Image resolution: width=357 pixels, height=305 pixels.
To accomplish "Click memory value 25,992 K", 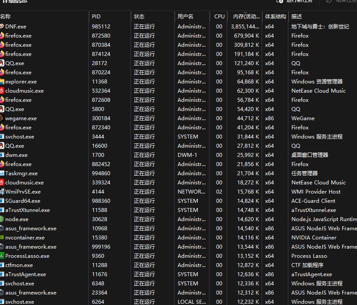I will [x=248, y=155].
